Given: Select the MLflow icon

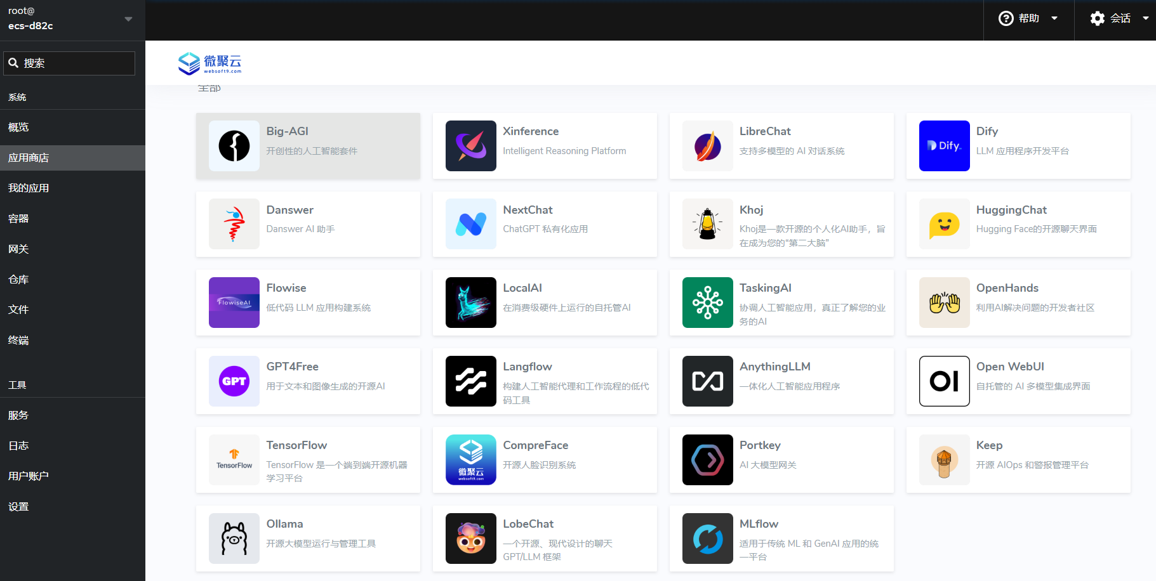Looking at the screenshot, I should pyautogui.click(x=708, y=539).
